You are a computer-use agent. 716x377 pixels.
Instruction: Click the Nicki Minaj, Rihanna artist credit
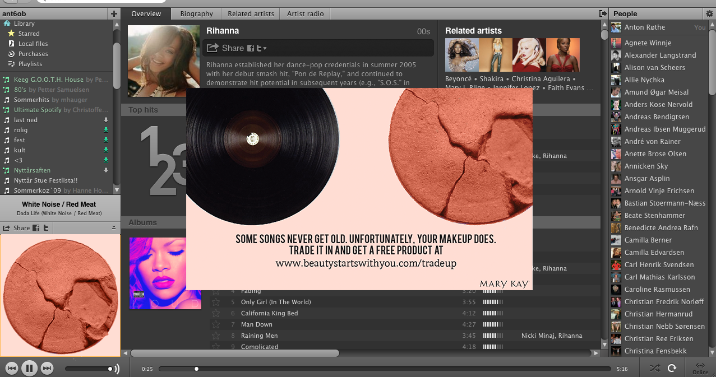(552, 336)
